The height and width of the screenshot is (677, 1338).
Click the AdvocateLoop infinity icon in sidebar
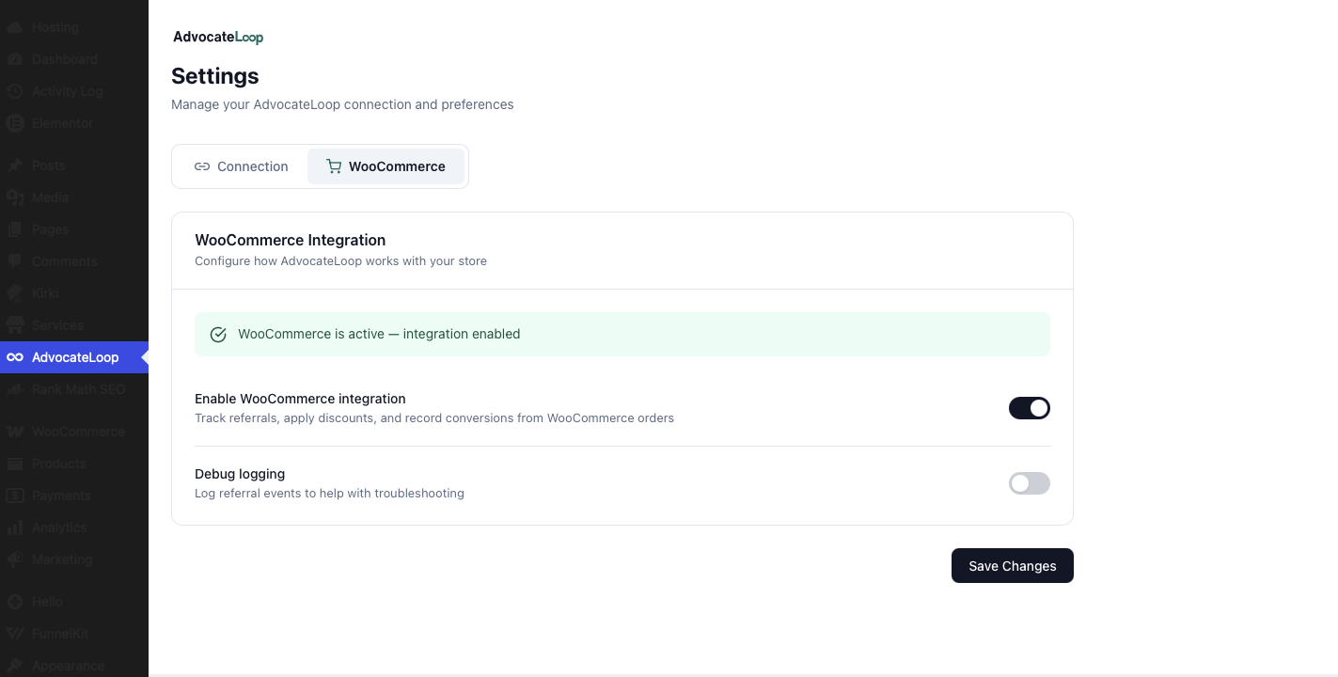pyautogui.click(x=15, y=357)
